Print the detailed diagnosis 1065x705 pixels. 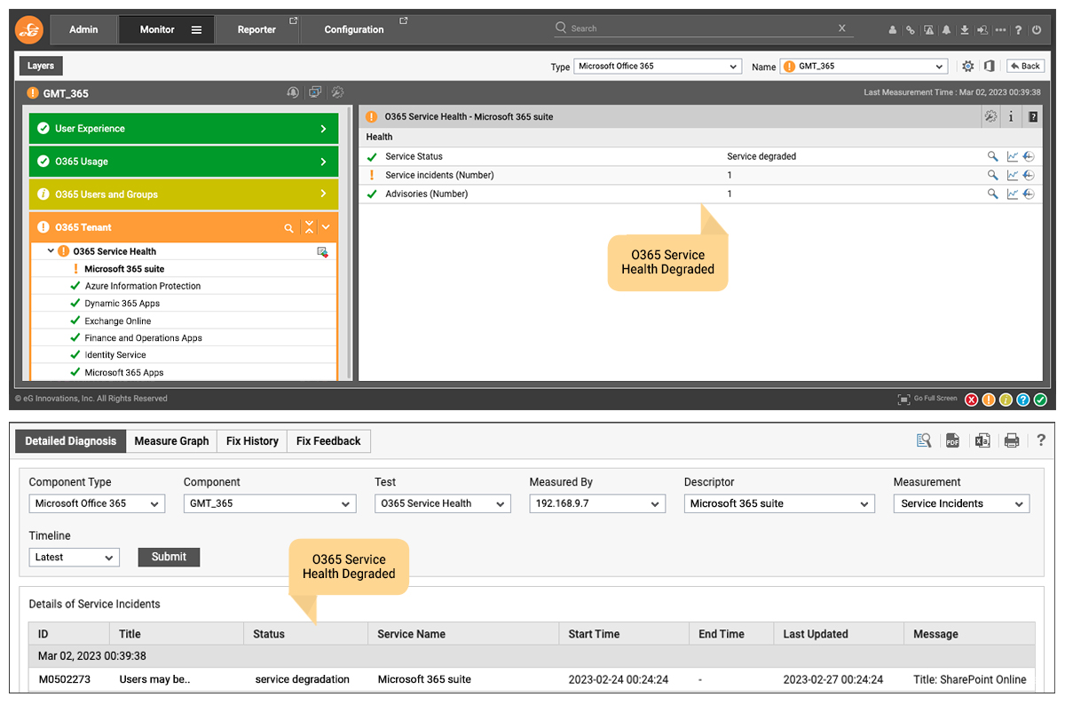tap(1012, 440)
